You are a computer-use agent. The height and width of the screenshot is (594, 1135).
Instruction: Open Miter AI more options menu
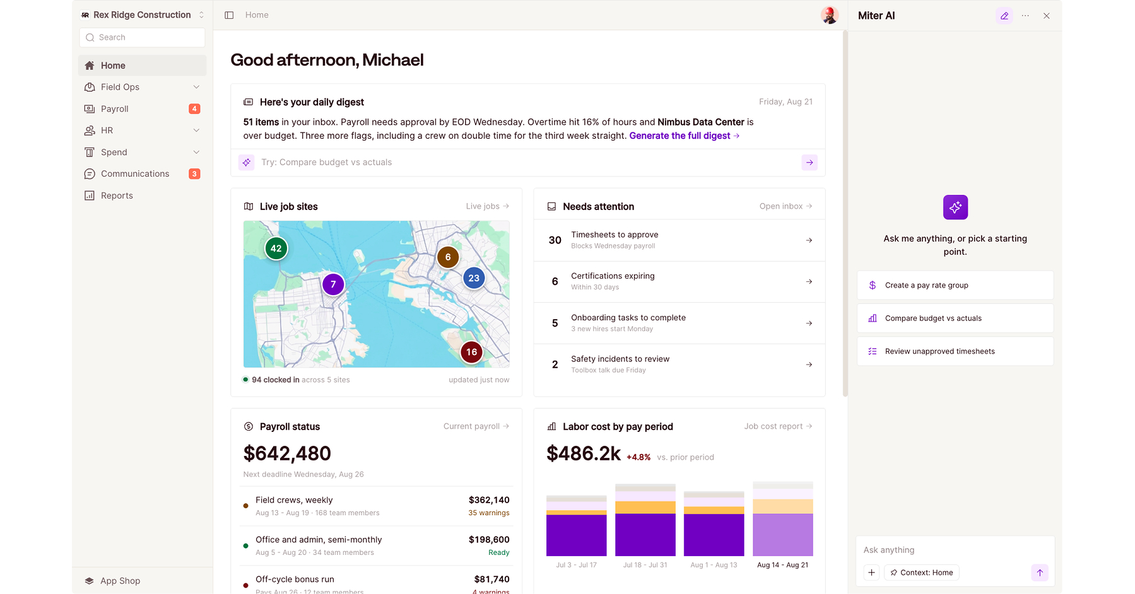pyautogui.click(x=1025, y=16)
